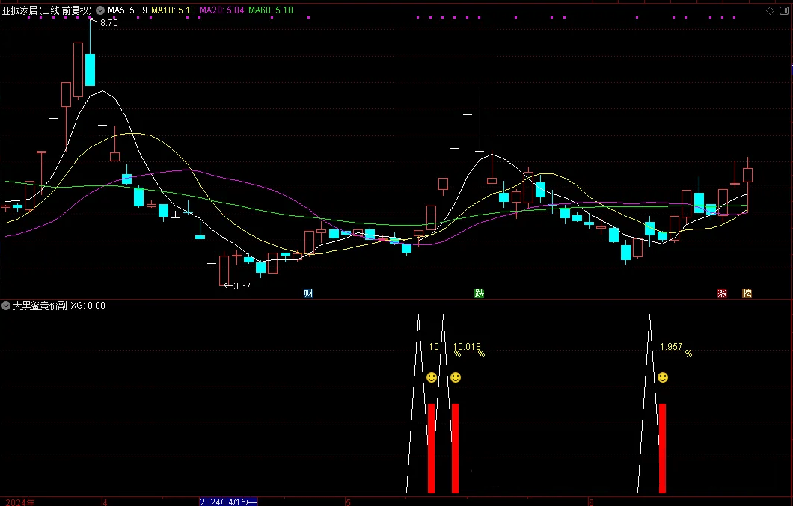Toggle the side panel icon at top right
Screen dimensions: 793x506
tap(783, 10)
